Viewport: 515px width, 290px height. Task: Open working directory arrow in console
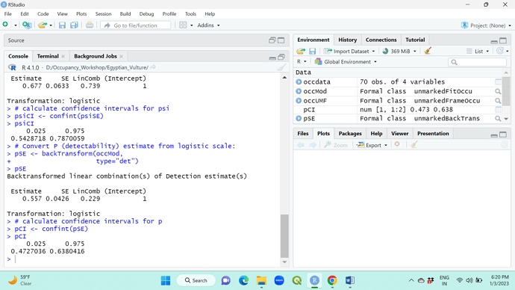[153, 67]
